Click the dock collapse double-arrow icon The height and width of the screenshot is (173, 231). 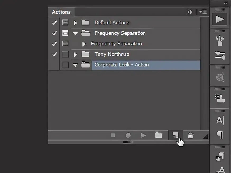click(225, 3)
